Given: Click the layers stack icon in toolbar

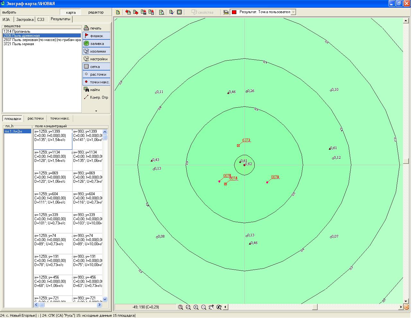Looking at the screenshot, I should click(x=226, y=12).
